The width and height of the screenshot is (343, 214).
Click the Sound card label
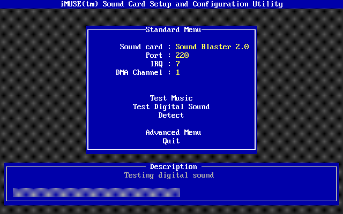click(x=141, y=47)
